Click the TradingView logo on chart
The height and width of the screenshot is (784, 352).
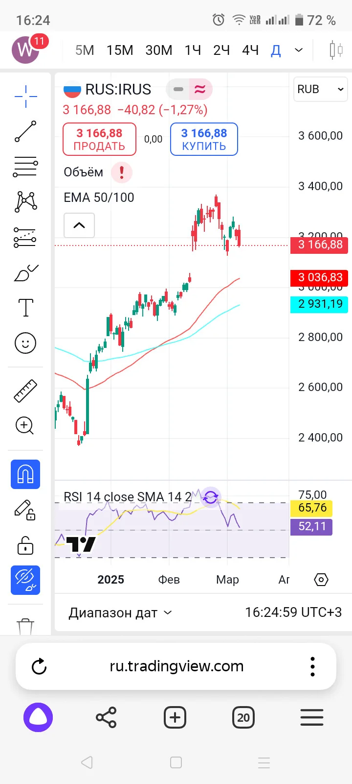pyautogui.click(x=81, y=544)
